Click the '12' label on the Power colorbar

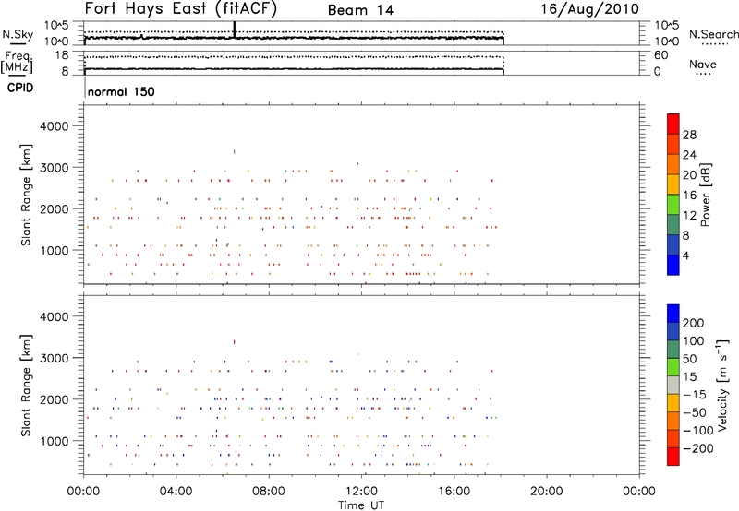pyautogui.click(x=689, y=216)
